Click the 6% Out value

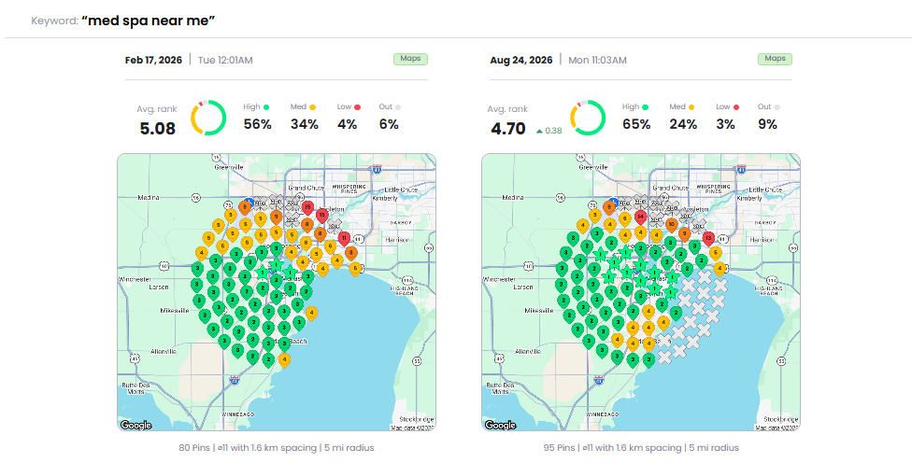coord(389,124)
